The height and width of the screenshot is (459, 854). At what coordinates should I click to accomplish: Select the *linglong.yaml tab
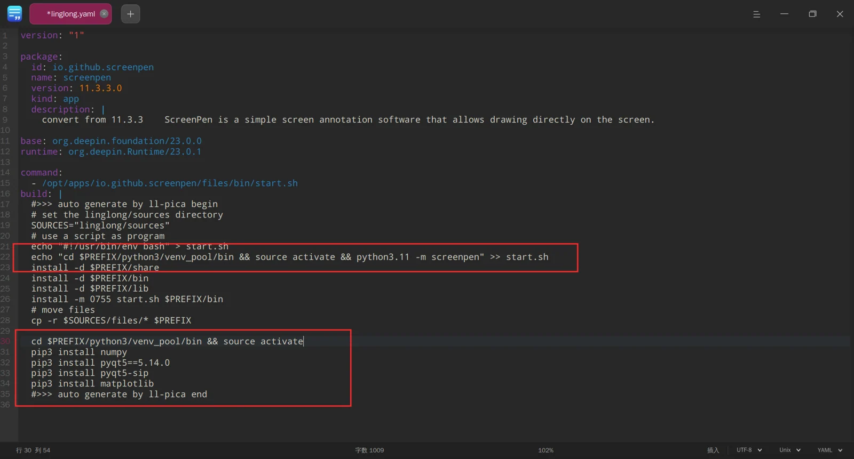[x=70, y=14]
